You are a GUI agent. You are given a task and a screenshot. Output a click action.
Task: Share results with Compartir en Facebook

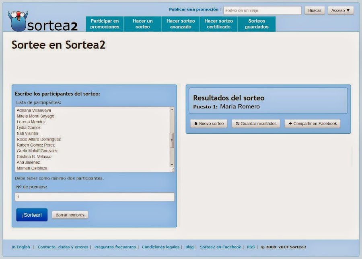[x=313, y=124]
